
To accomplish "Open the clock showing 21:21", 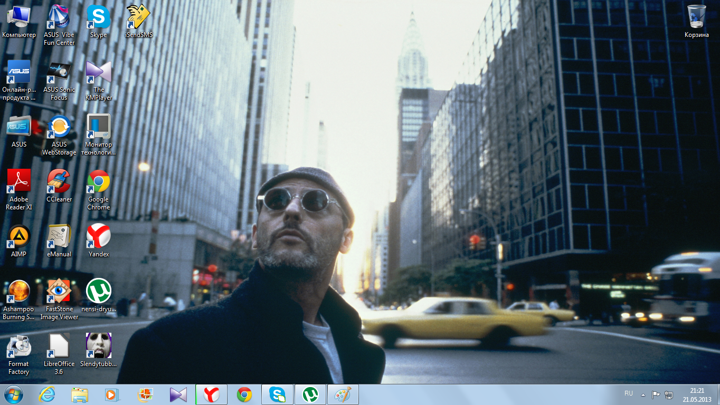I will click(x=697, y=394).
